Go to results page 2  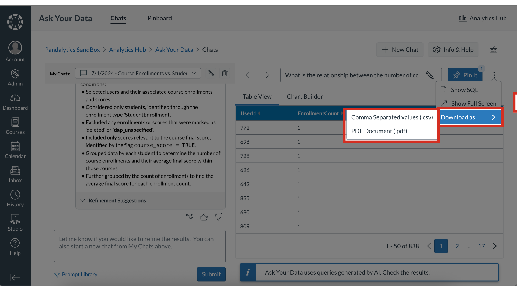[x=457, y=246]
